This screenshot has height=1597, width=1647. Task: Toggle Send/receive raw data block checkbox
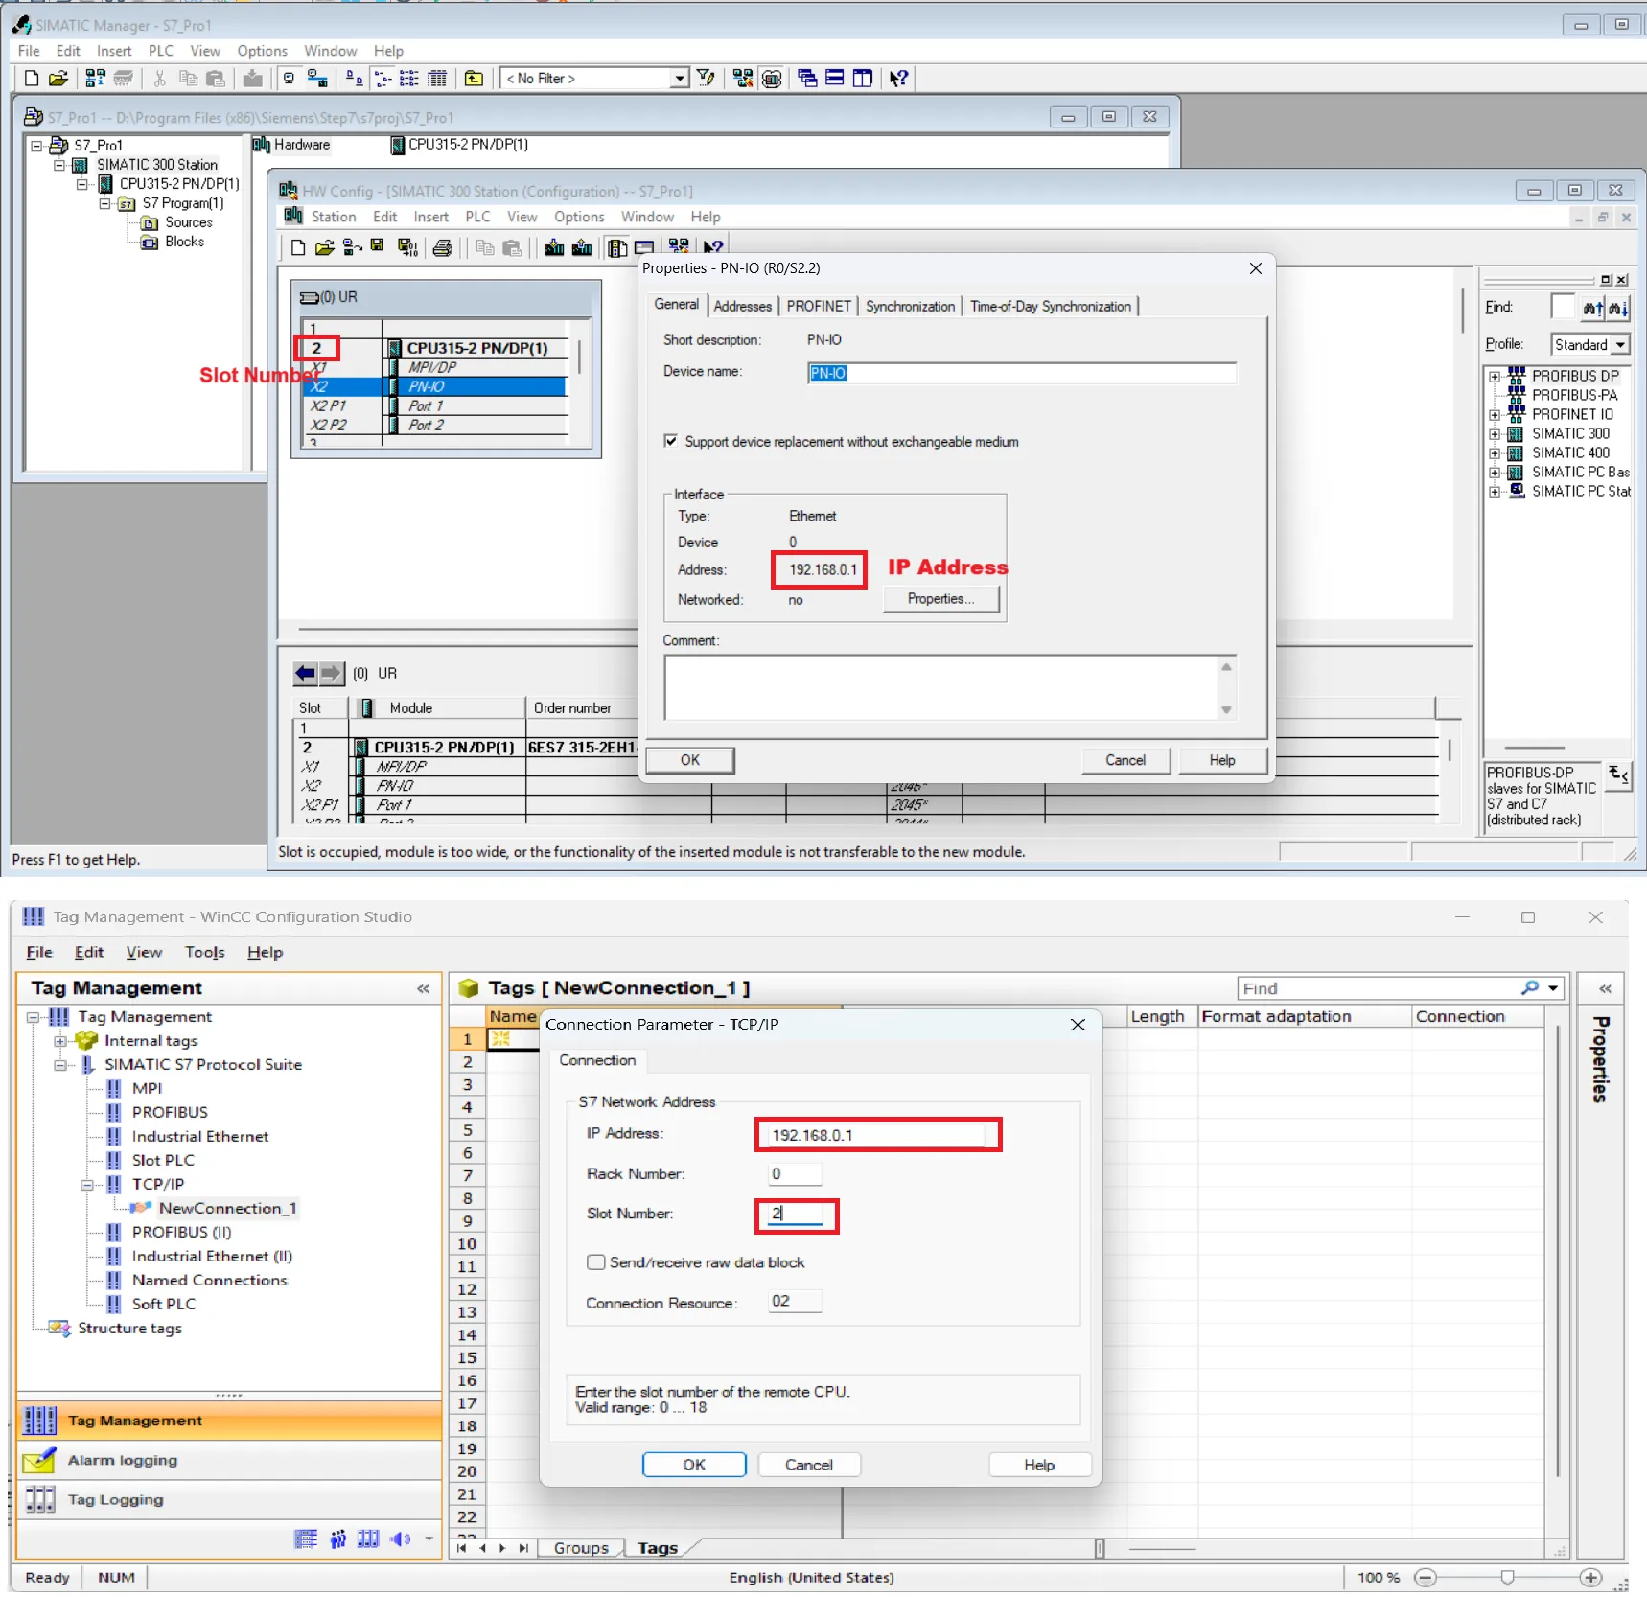[x=596, y=1262]
